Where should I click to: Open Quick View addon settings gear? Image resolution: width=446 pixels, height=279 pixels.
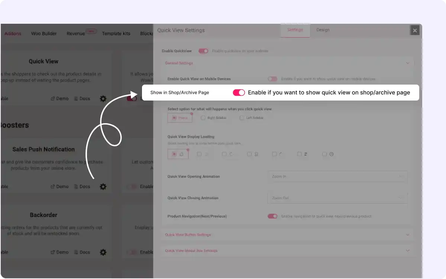pyautogui.click(x=103, y=99)
